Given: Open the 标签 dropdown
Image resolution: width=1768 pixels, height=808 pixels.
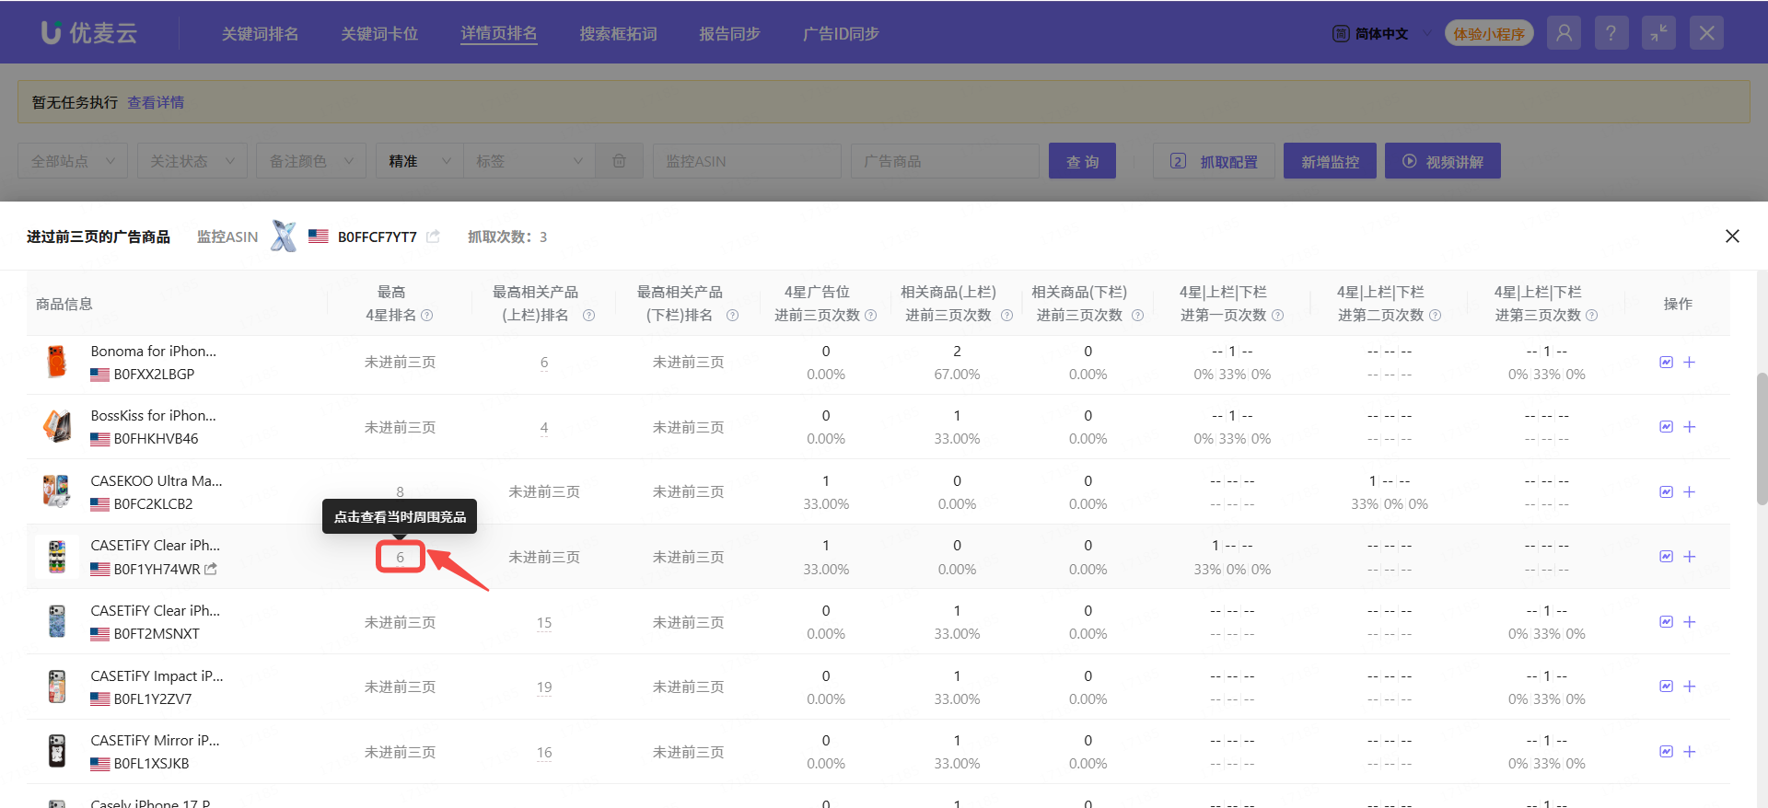Looking at the screenshot, I should pos(529,161).
